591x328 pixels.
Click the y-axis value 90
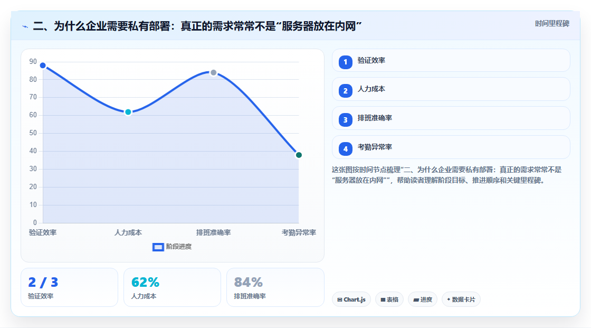[33, 61]
